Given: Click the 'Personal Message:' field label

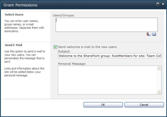Looking at the screenshot, I should [72, 64].
